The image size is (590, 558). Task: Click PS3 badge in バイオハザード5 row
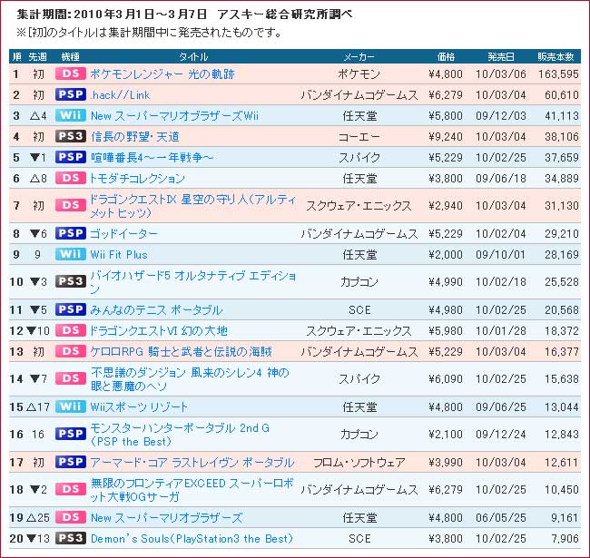(71, 281)
